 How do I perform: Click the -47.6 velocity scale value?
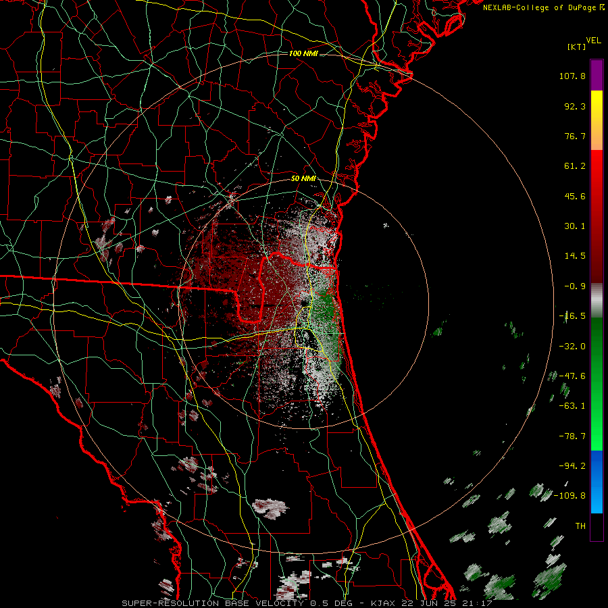[x=572, y=376]
